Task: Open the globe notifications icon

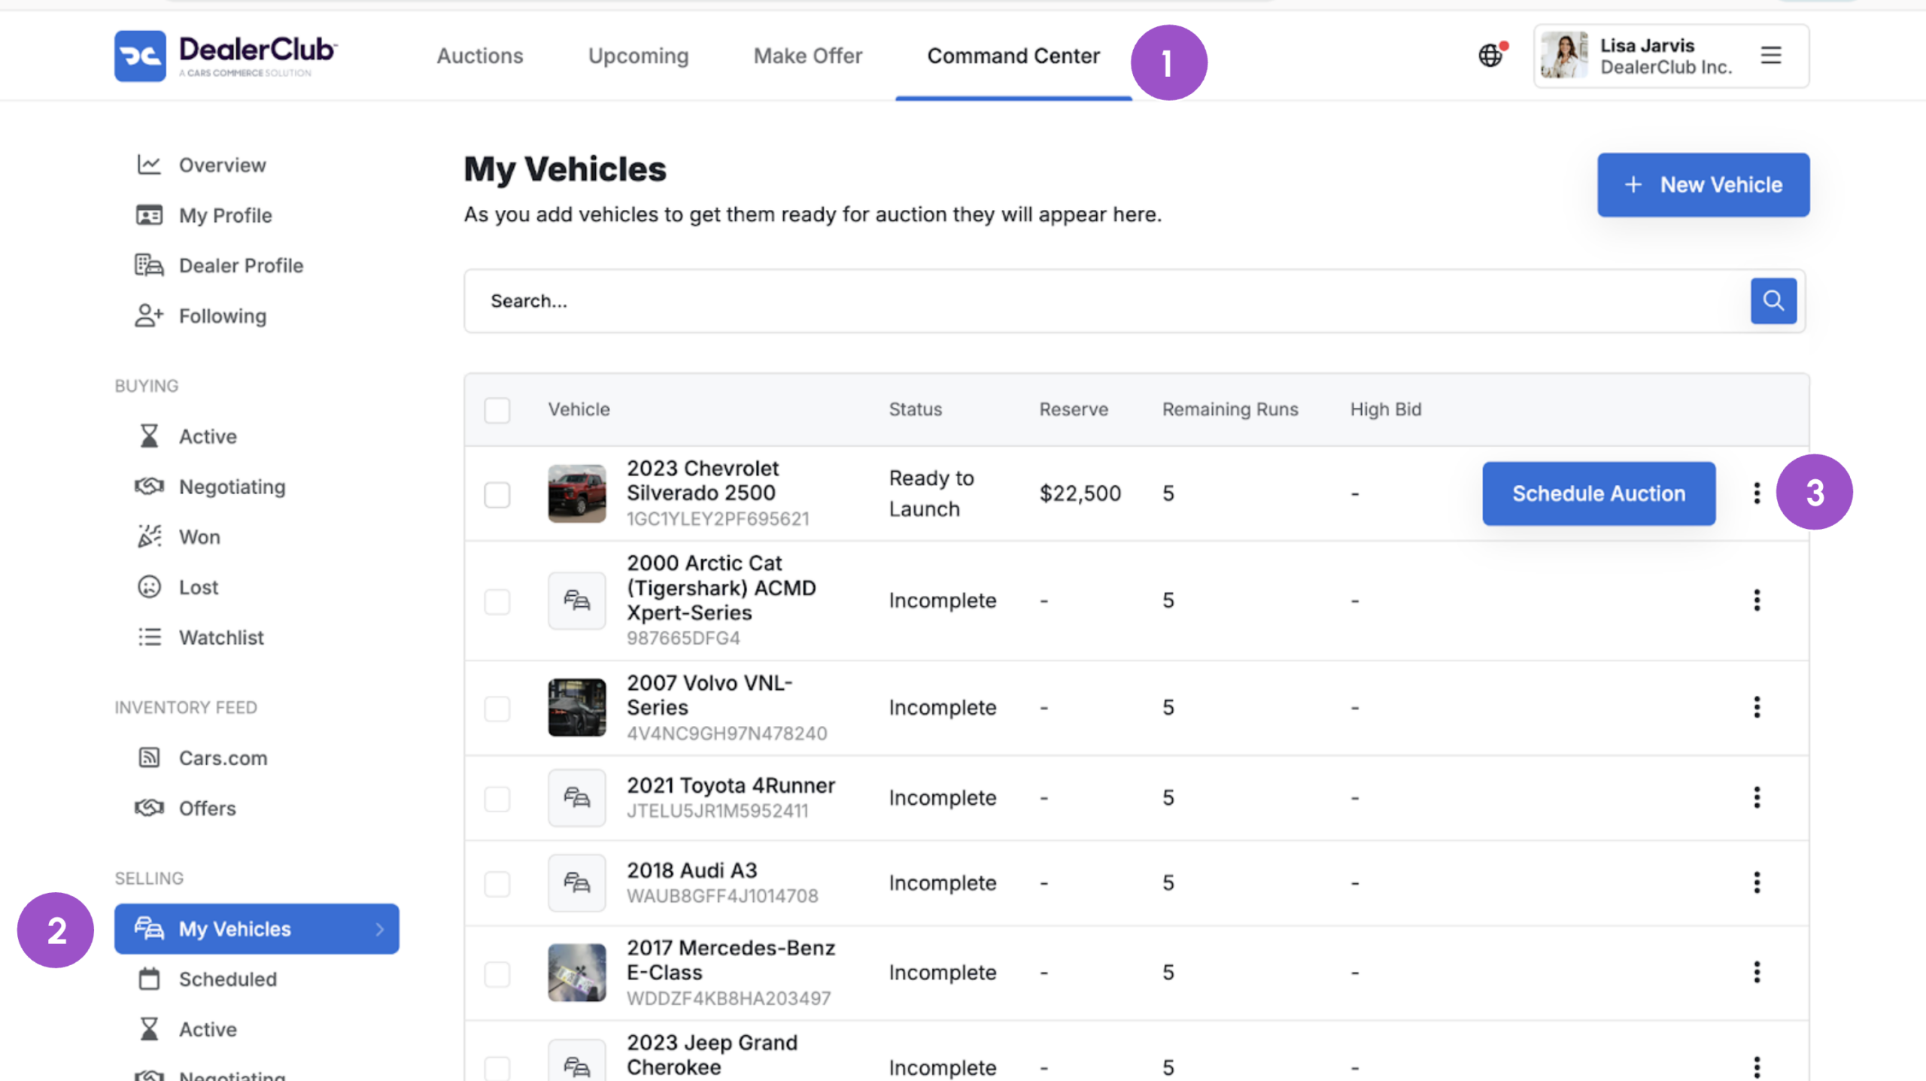Action: [x=1491, y=55]
